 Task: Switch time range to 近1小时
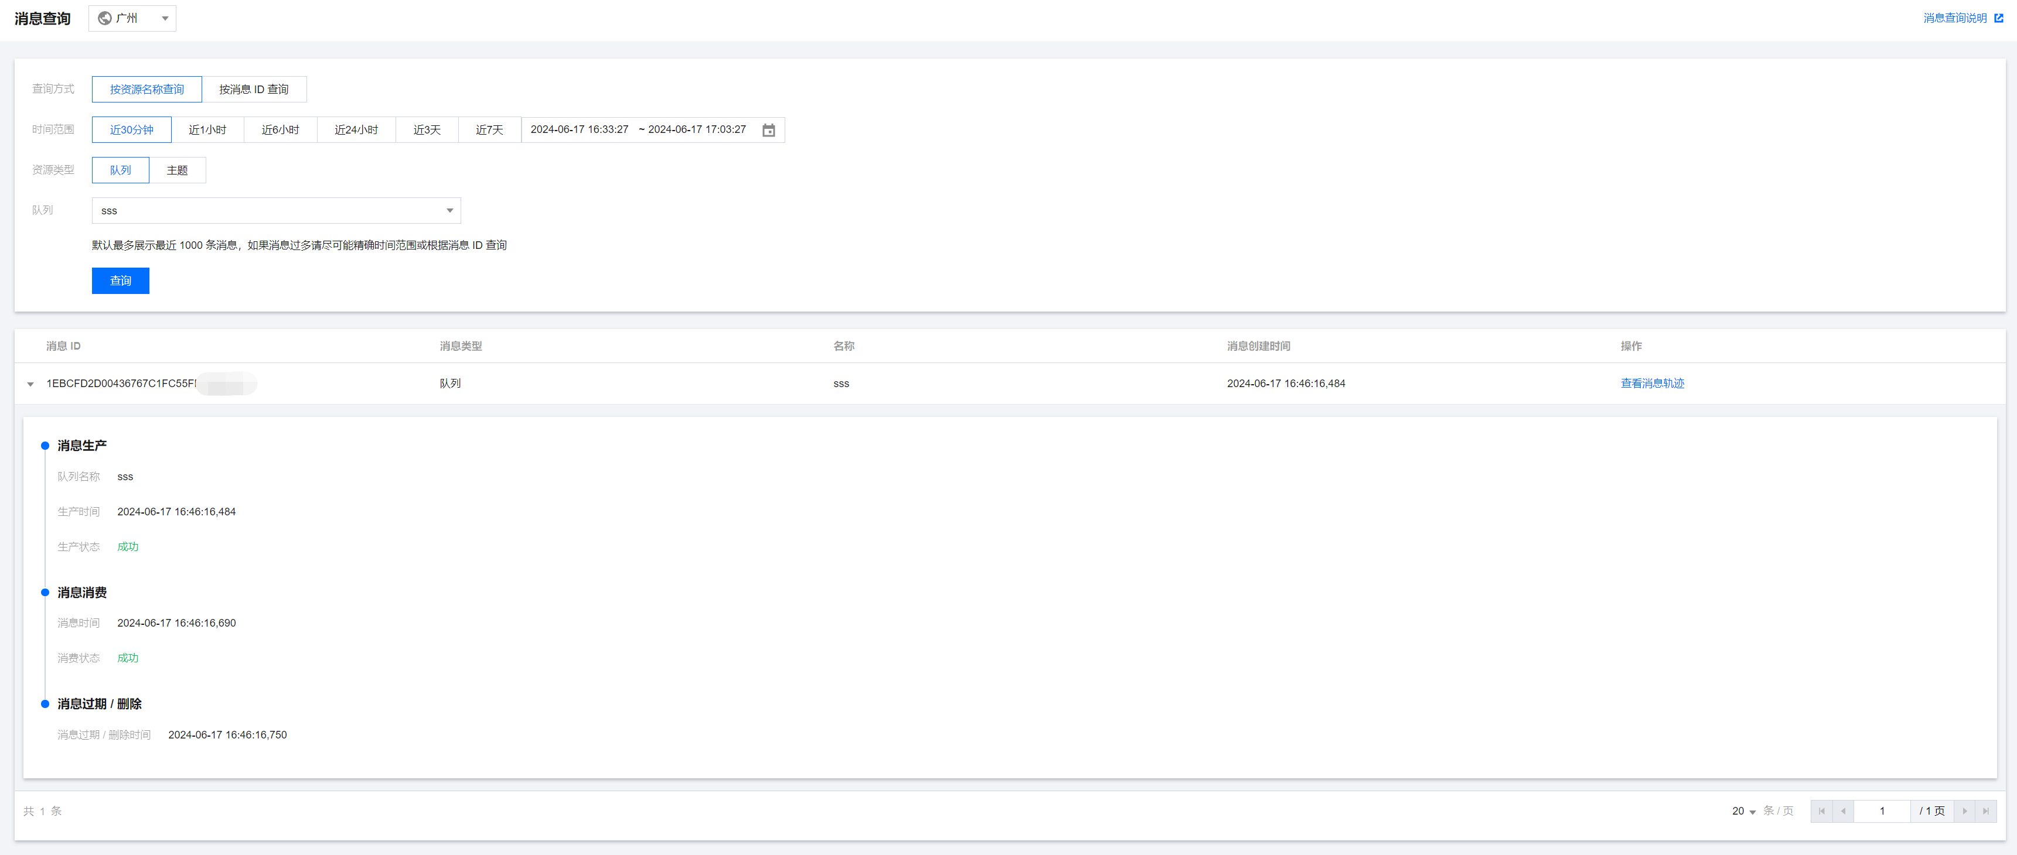click(x=207, y=130)
